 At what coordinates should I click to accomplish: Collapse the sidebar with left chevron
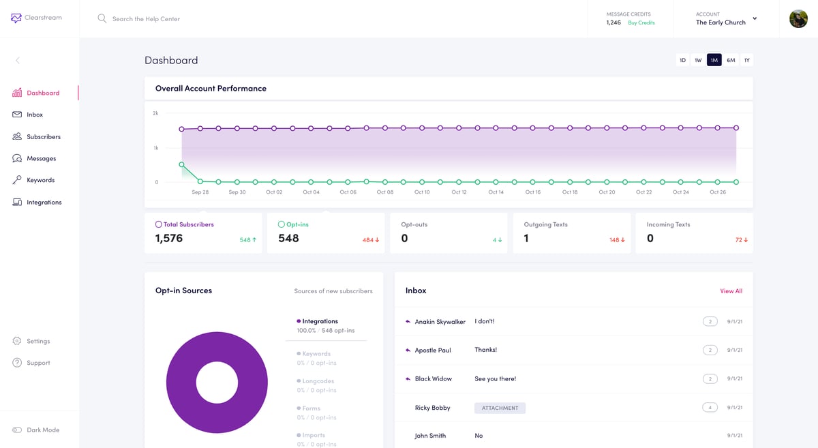pos(18,61)
